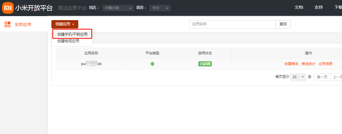Open the 每页显示 20 page size dropdown
This screenshot has width=342, height=134.
coord(298,77)
